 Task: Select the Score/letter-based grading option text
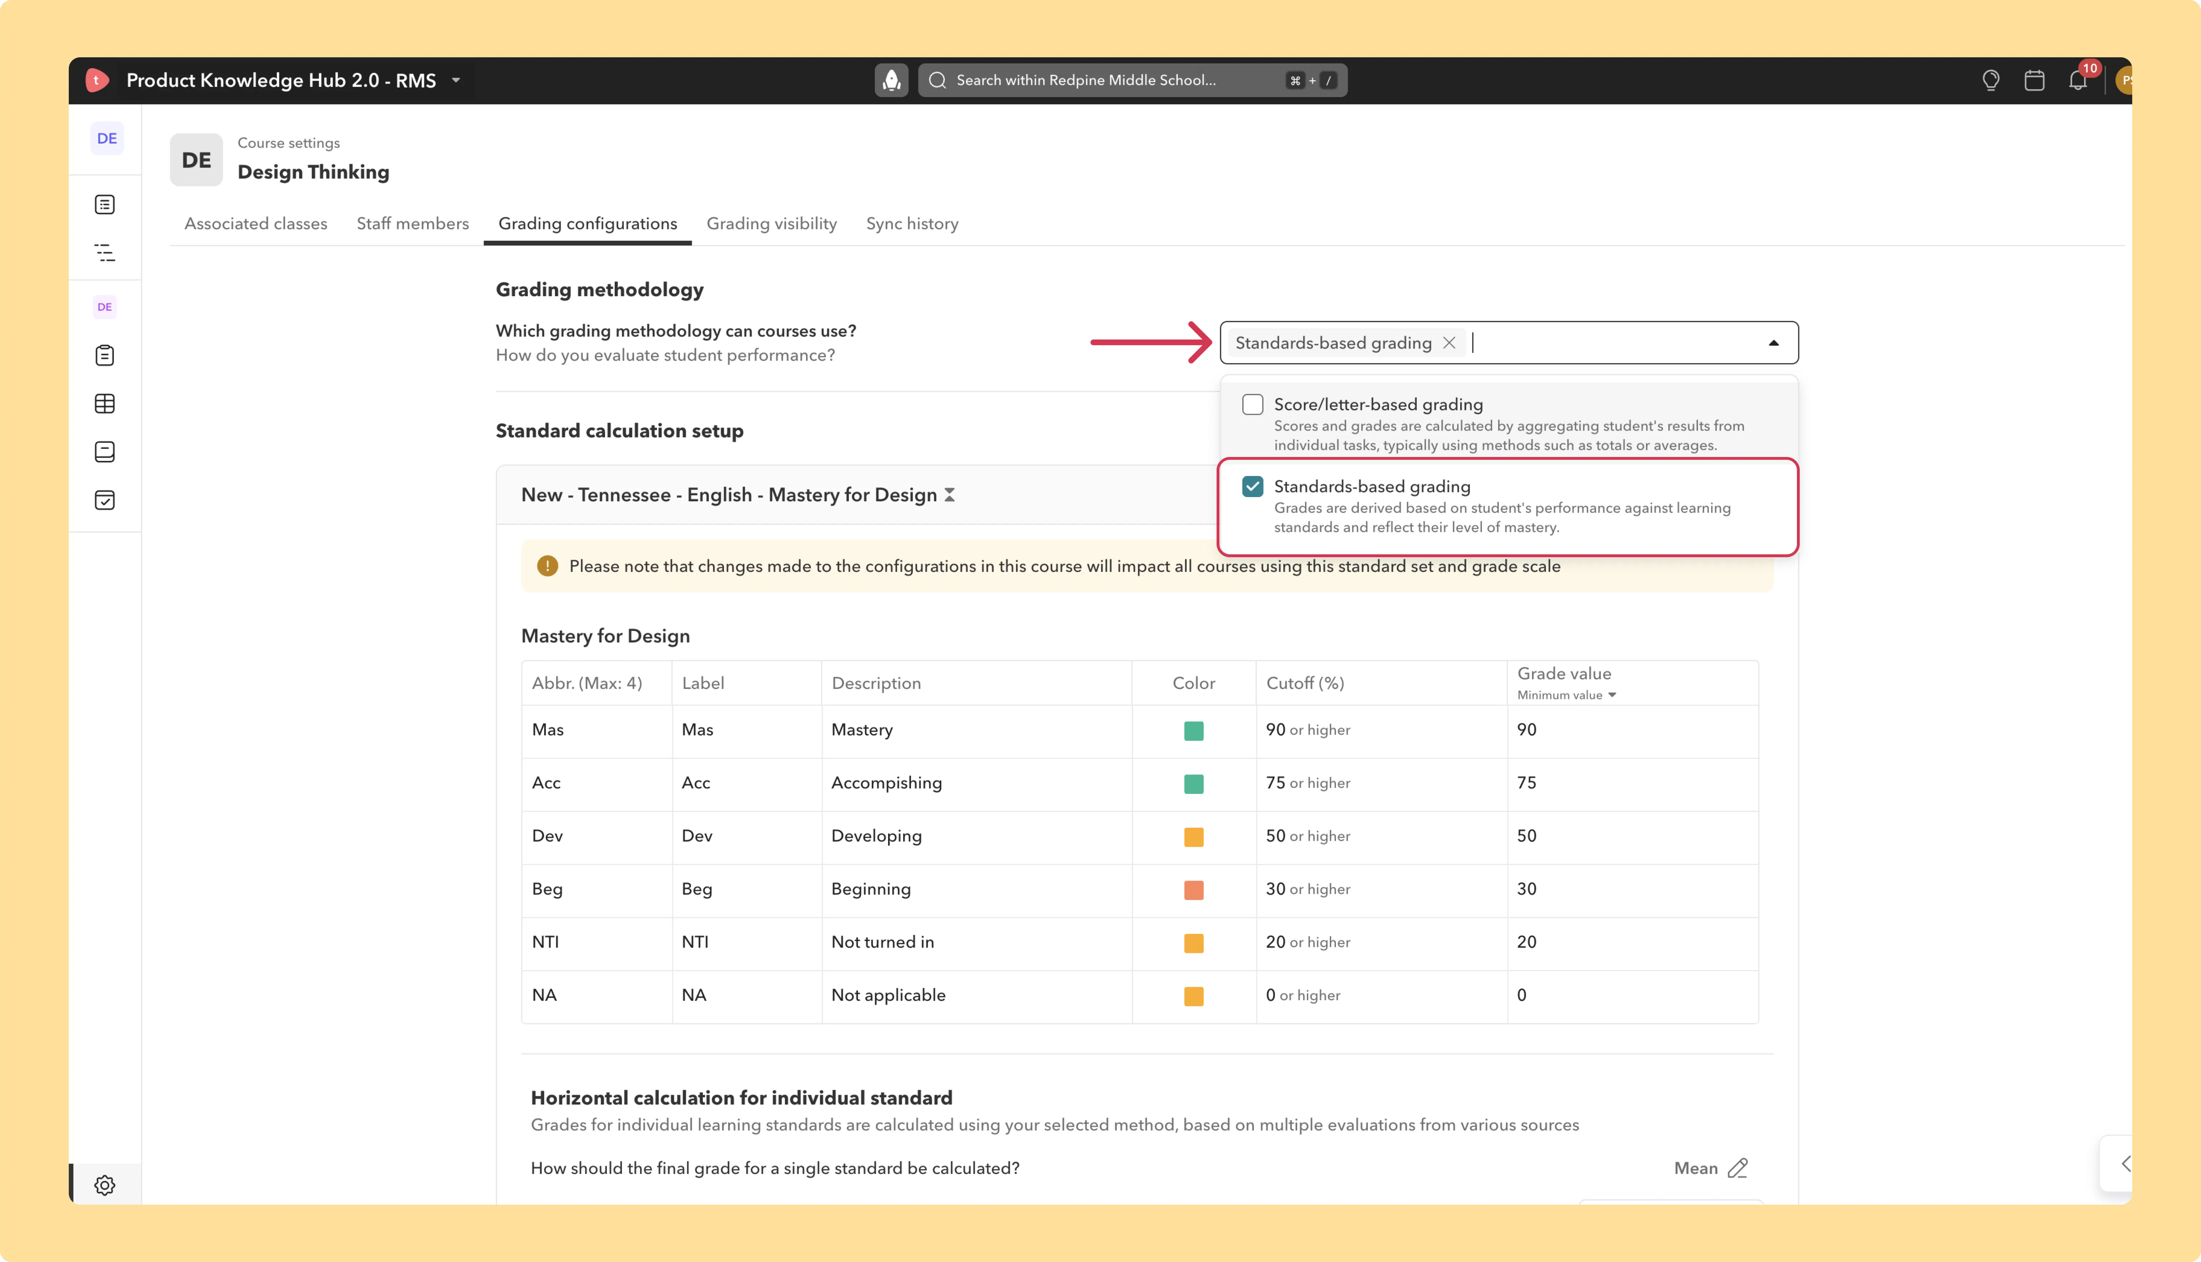coord(1378,405)
